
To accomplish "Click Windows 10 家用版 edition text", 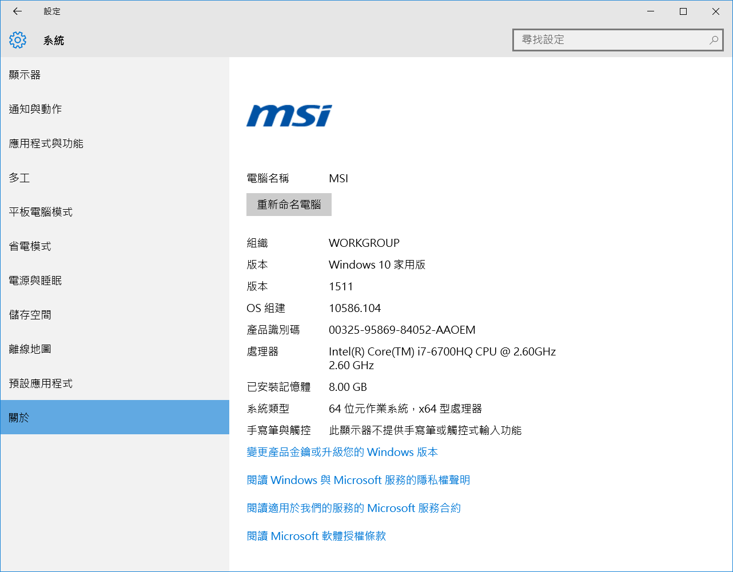I will click(x=377, y=265).
